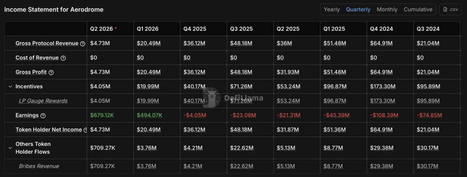This screenshot has height=177, width=467.
Task: Switch to the Monthly view
Action: coord(387,9)
